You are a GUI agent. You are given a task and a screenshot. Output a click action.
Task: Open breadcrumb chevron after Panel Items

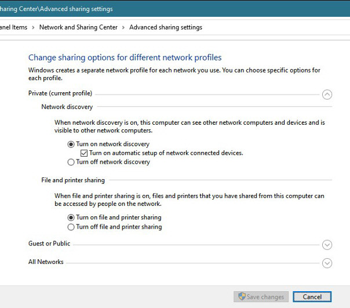click(x=33, y=27)
